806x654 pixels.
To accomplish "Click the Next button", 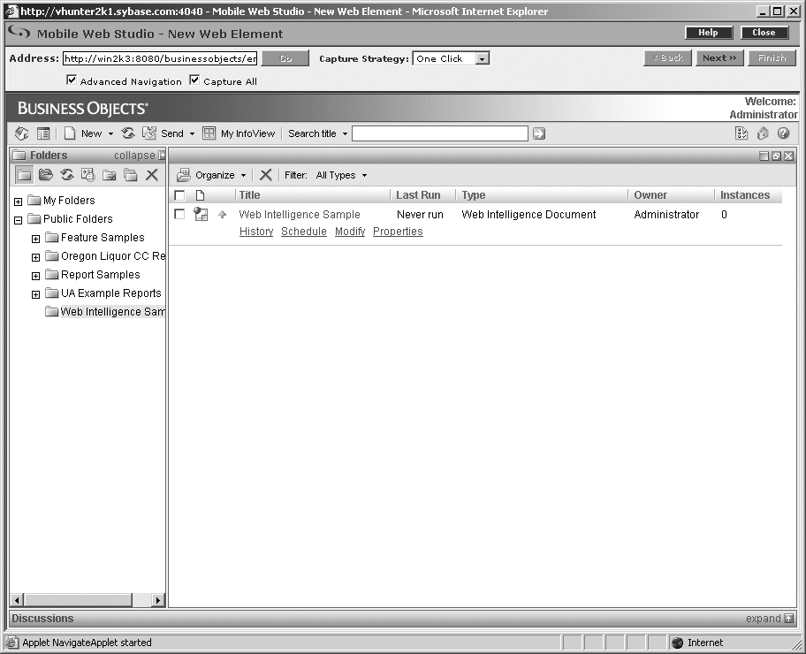I will click(719, 58).
